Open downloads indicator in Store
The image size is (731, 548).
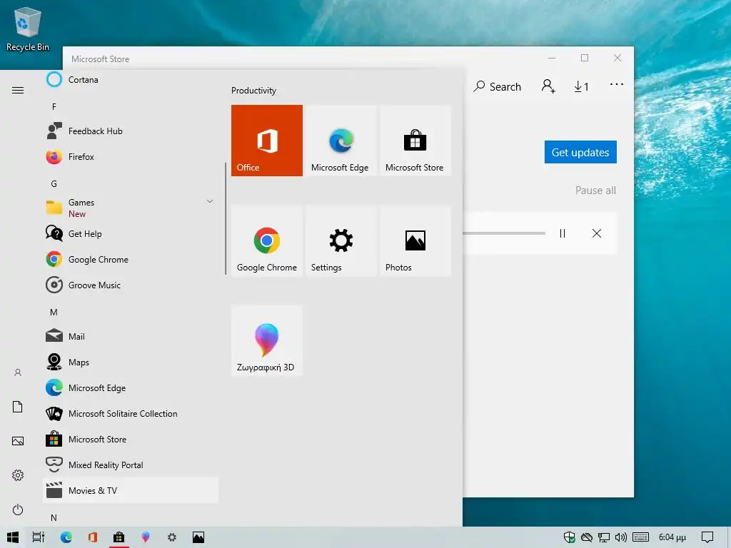[x=581, y=86]
